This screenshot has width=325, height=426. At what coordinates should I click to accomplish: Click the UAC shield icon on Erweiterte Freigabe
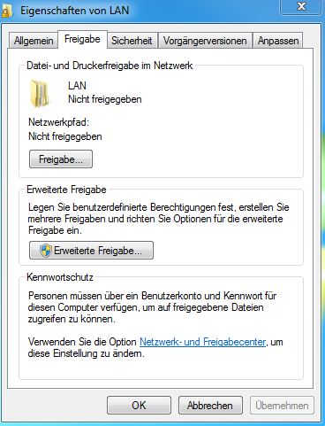[46, 251]
